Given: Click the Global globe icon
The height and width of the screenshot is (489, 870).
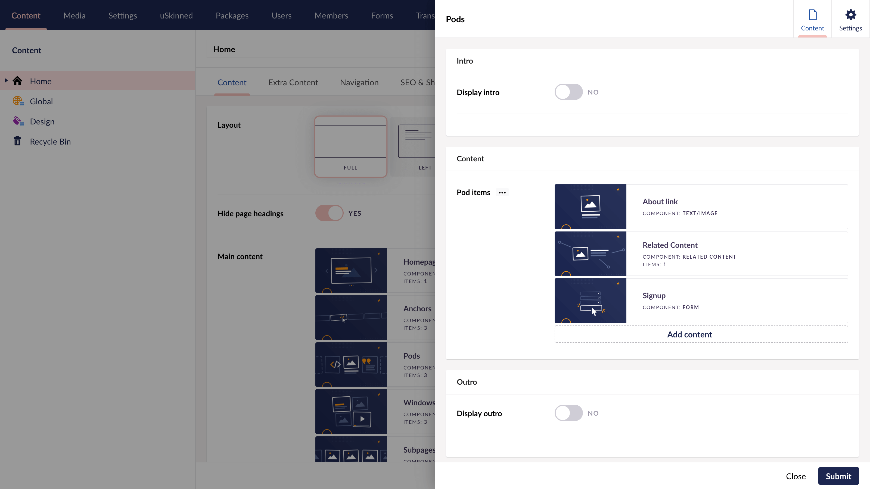Looking at the screenshot, I should (x=18, y=101).
